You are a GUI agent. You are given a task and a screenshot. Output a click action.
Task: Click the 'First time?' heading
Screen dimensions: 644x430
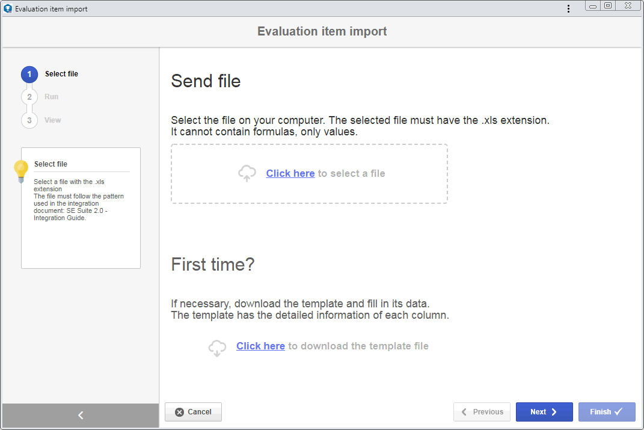213,264
